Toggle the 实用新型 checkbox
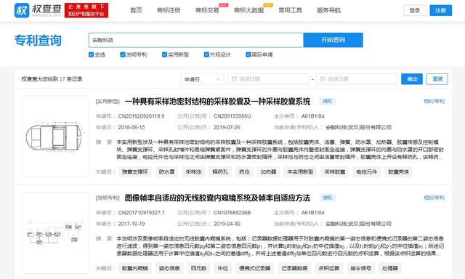Screen dimensions: 465x279 pos(164,54)
